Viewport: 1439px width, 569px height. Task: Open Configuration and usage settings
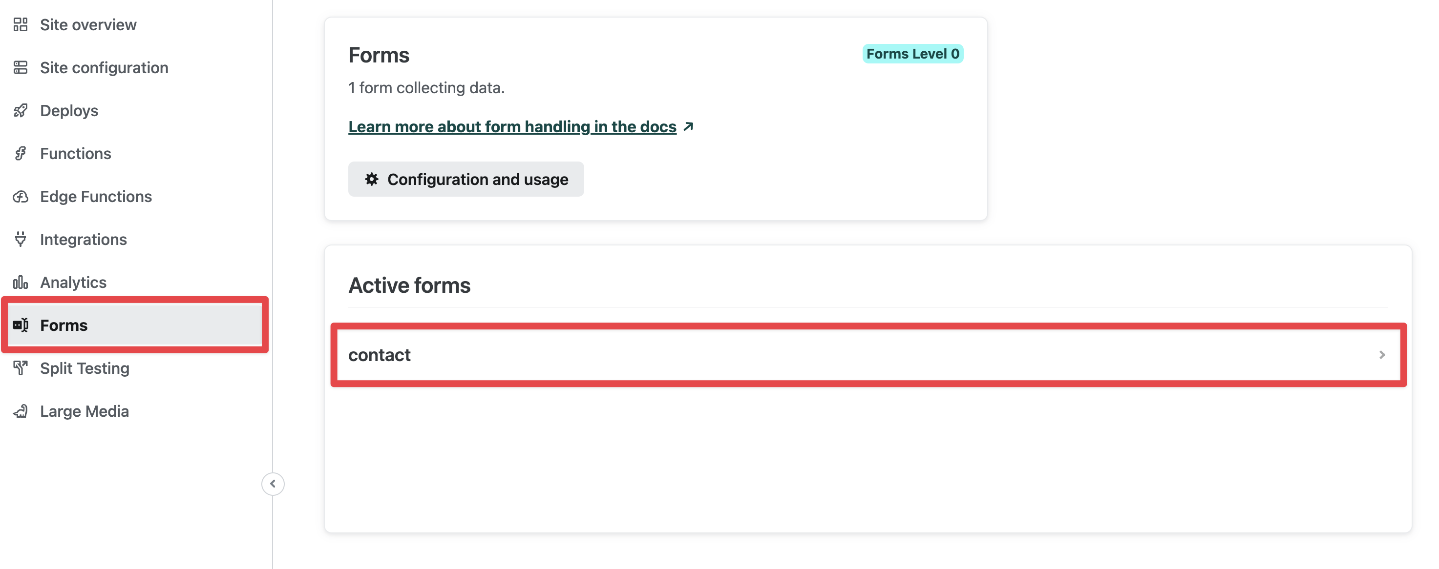tap(466, 179)
